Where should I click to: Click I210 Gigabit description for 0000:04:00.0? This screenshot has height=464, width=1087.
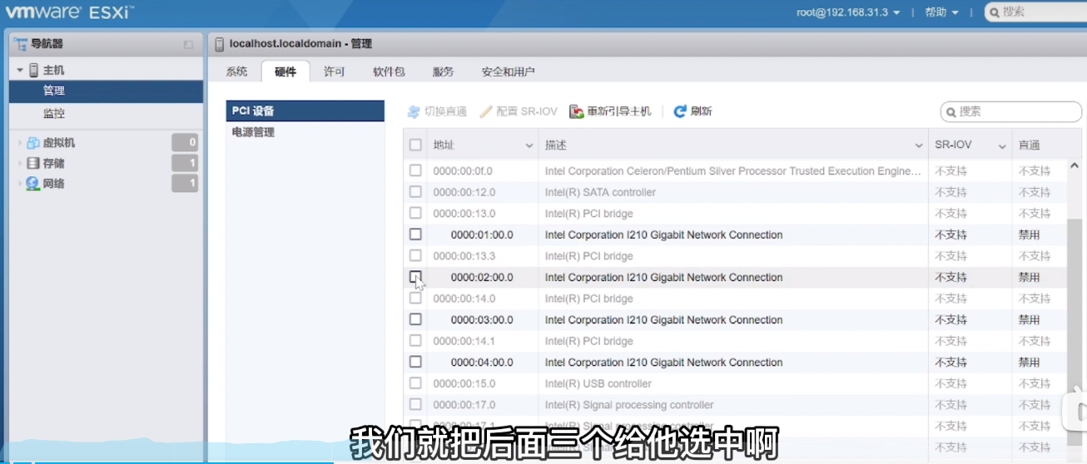click(663, 363)
